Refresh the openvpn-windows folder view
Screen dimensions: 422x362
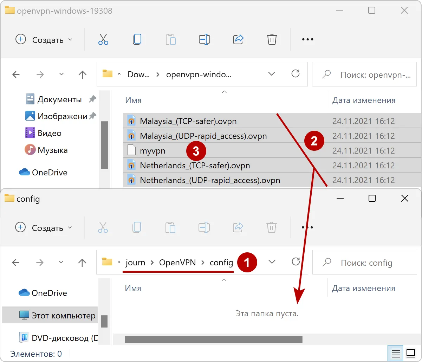pyautogui.click(x=296, y=74)
